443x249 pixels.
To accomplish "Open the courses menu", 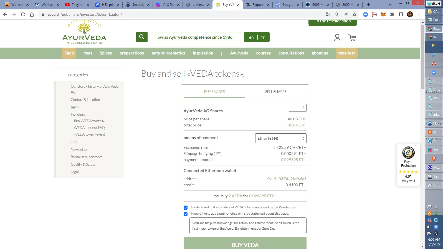I will point(263,53).
